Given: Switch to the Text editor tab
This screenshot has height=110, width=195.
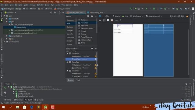Looking at the screenshot, I should (x=78, y=80).
